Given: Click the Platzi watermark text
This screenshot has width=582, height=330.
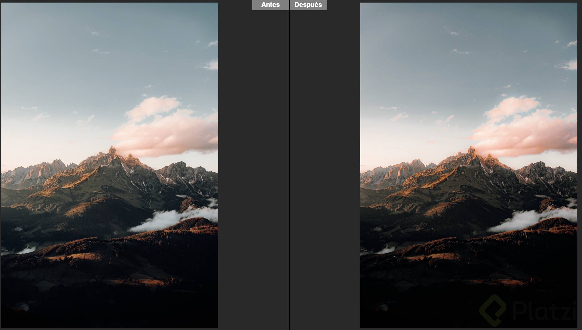Looking at the screenshot, I should click(x=545, y=311).
